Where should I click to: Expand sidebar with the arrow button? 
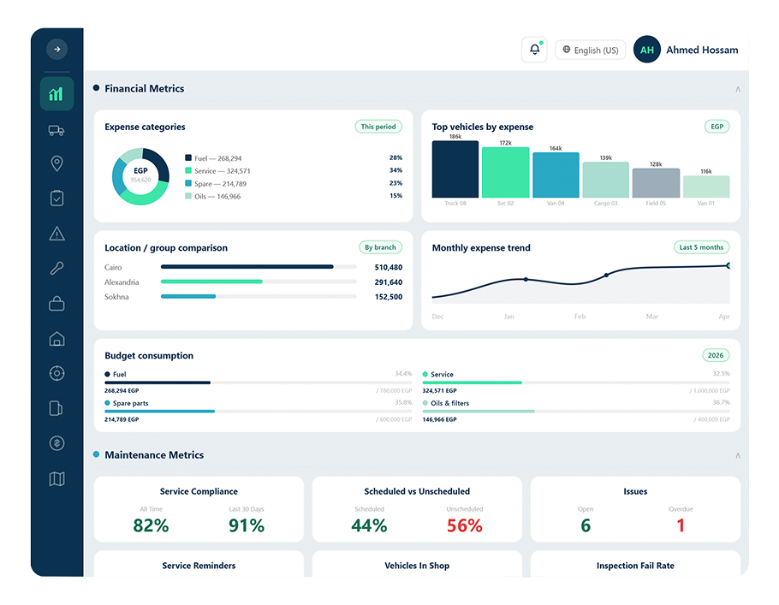[56, 49]
